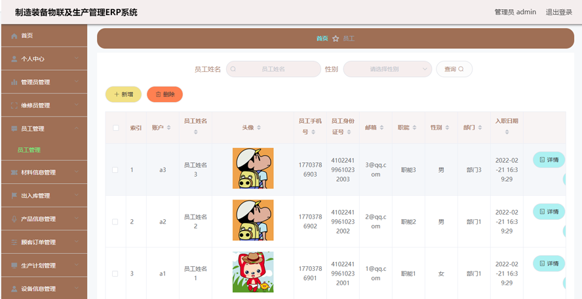Expand 产品信息管理 sidebar chevron
Image resolution: width=582 pixels, height=299 pixels.
point(77,219)
